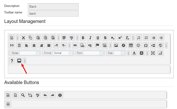Screen dimensions: 177x109
Task: Click the Omega special character icon
Action: [x=146, y=45]
